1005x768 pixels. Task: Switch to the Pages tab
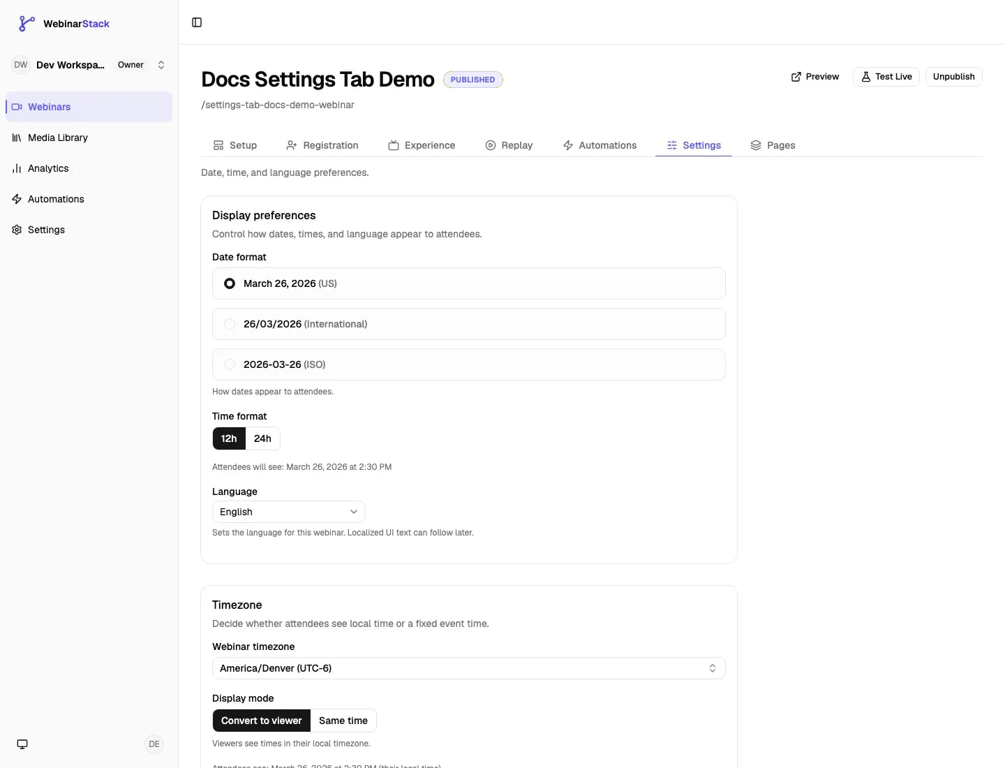coord(773,145)
